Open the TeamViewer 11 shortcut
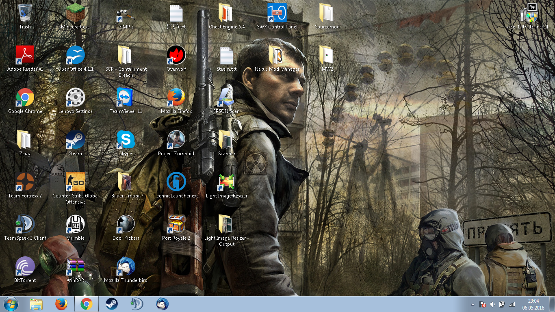Viewport: 555px width, 312px height. 126,98
